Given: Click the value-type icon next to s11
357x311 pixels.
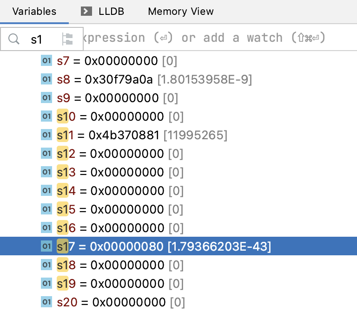Looking at the screenshot, I should (x=46, y=135).
